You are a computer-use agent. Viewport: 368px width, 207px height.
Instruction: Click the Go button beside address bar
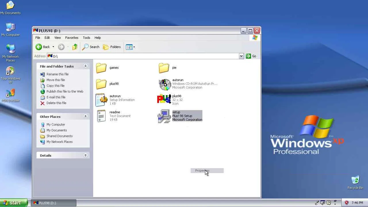[251, 56]
